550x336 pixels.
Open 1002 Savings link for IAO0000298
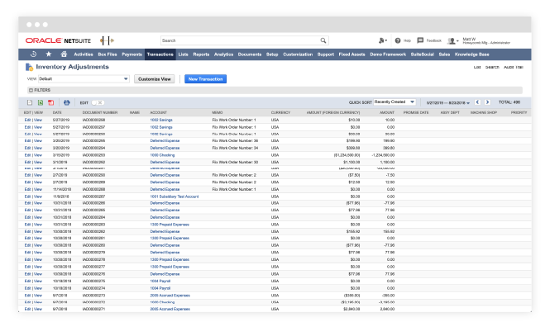161,120
